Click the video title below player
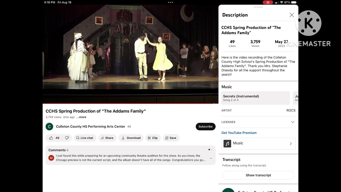The height and width of the screenshot is (192, 341). 96,111
